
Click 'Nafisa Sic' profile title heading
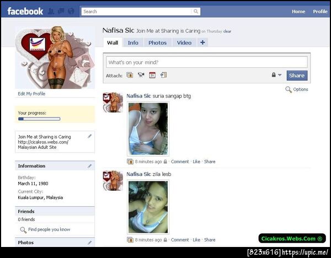coord(118,30)
